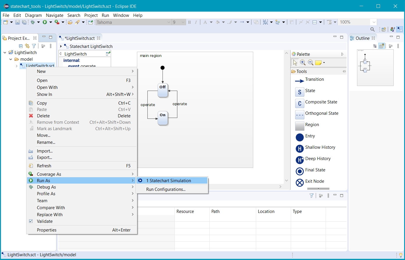
Task: Click the Run Last Tool icon
Action: [57, 22]
